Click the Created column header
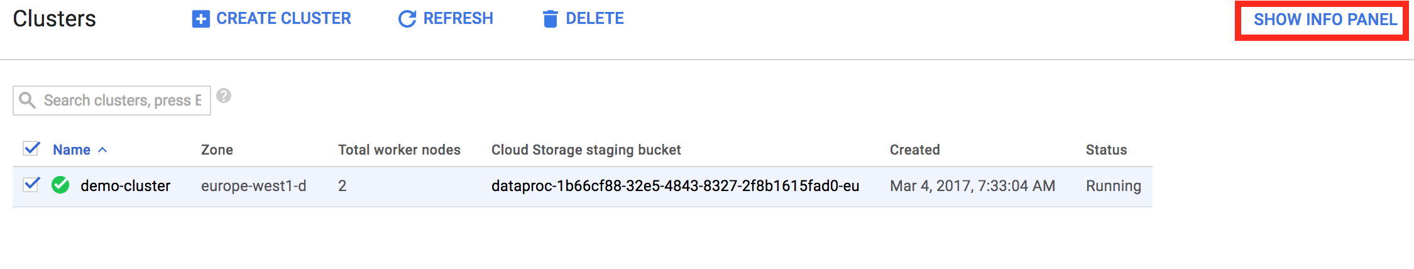 tap(914, 150)
